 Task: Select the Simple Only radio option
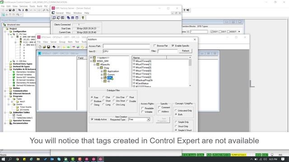pyautogui.click(x=176, y=122)
